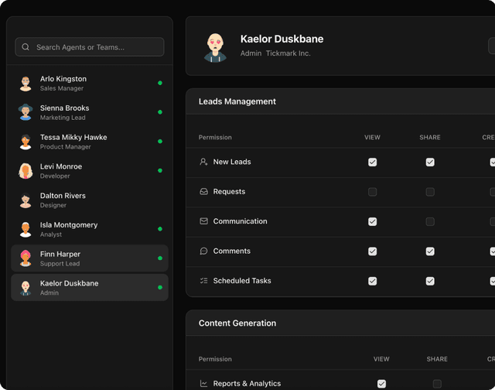Collapse the Content Generation section header

(x=237, y=323)
